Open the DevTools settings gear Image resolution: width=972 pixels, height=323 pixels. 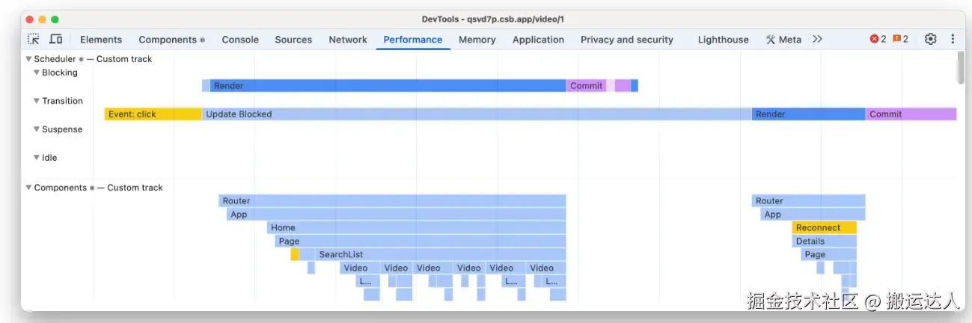[x=931, y=39]
